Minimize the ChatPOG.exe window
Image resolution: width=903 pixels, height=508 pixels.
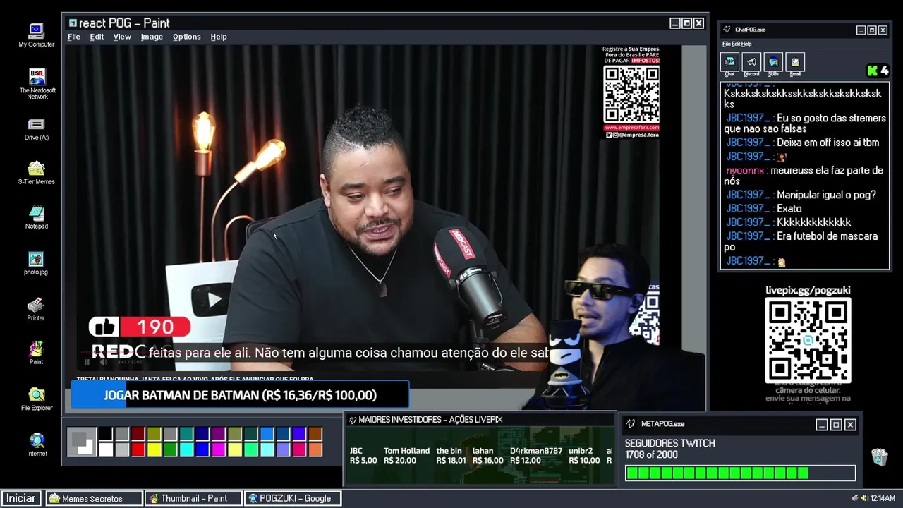(861, 30)
